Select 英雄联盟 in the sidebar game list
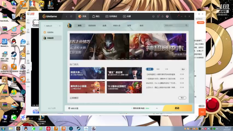233x131 pixels. click(x=52, y=38)
